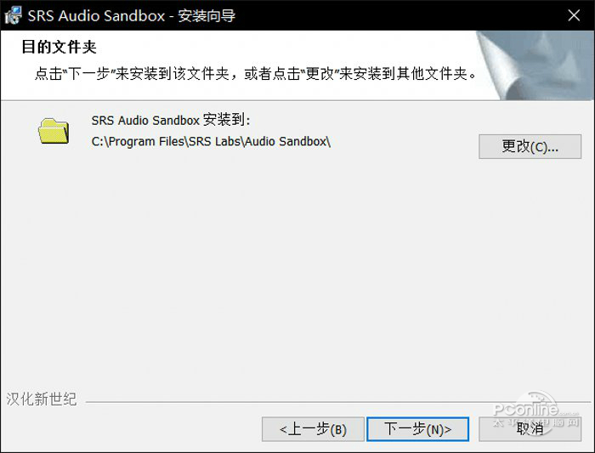Image resolution: width=595 pixels, height=453 pixels.
Task: Click the PConline watermark logo
Action: pos(535,413)
